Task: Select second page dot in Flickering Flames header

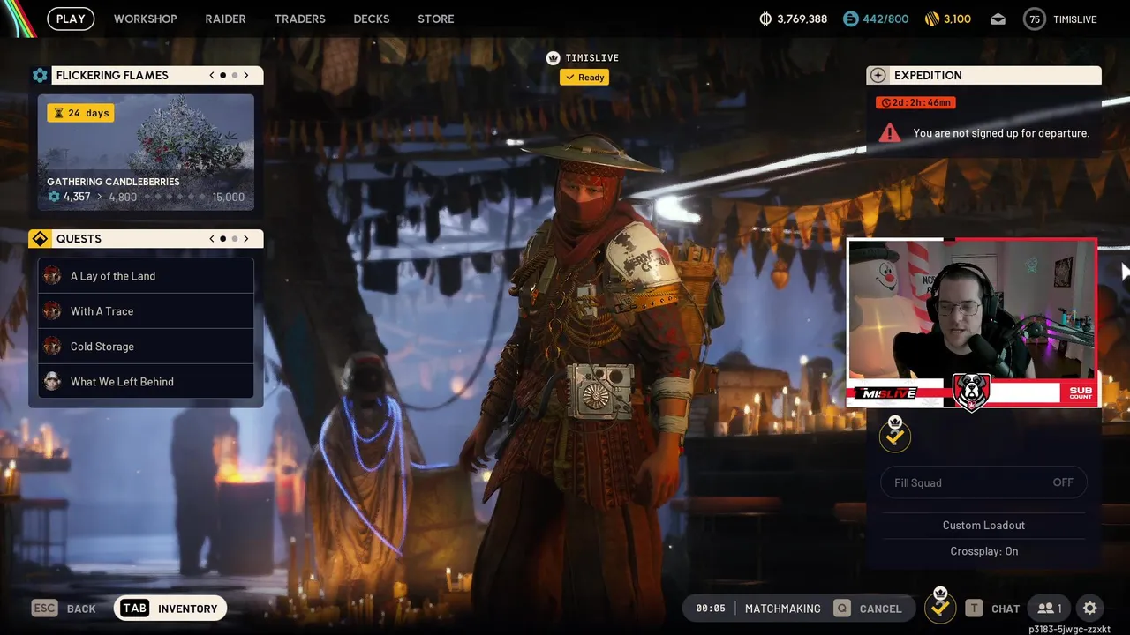Action: pyautogui.click(x=234, y=76)
